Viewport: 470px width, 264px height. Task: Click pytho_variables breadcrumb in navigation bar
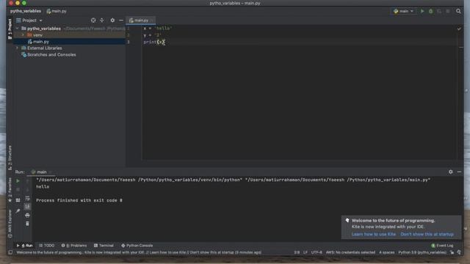pyautogui.click(x=26, y=11)
